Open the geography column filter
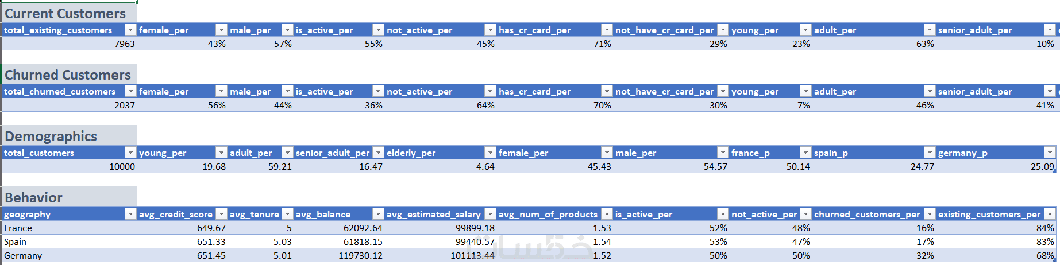Image resolution: width=1060 pixels, height=265 pixels. [x=130, y=214]
